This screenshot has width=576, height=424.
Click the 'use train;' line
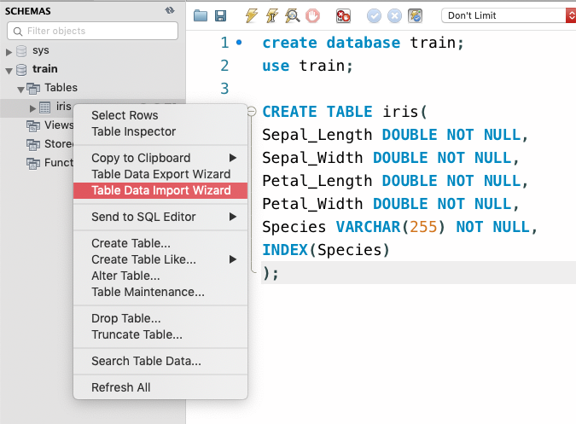click(307, 66)
